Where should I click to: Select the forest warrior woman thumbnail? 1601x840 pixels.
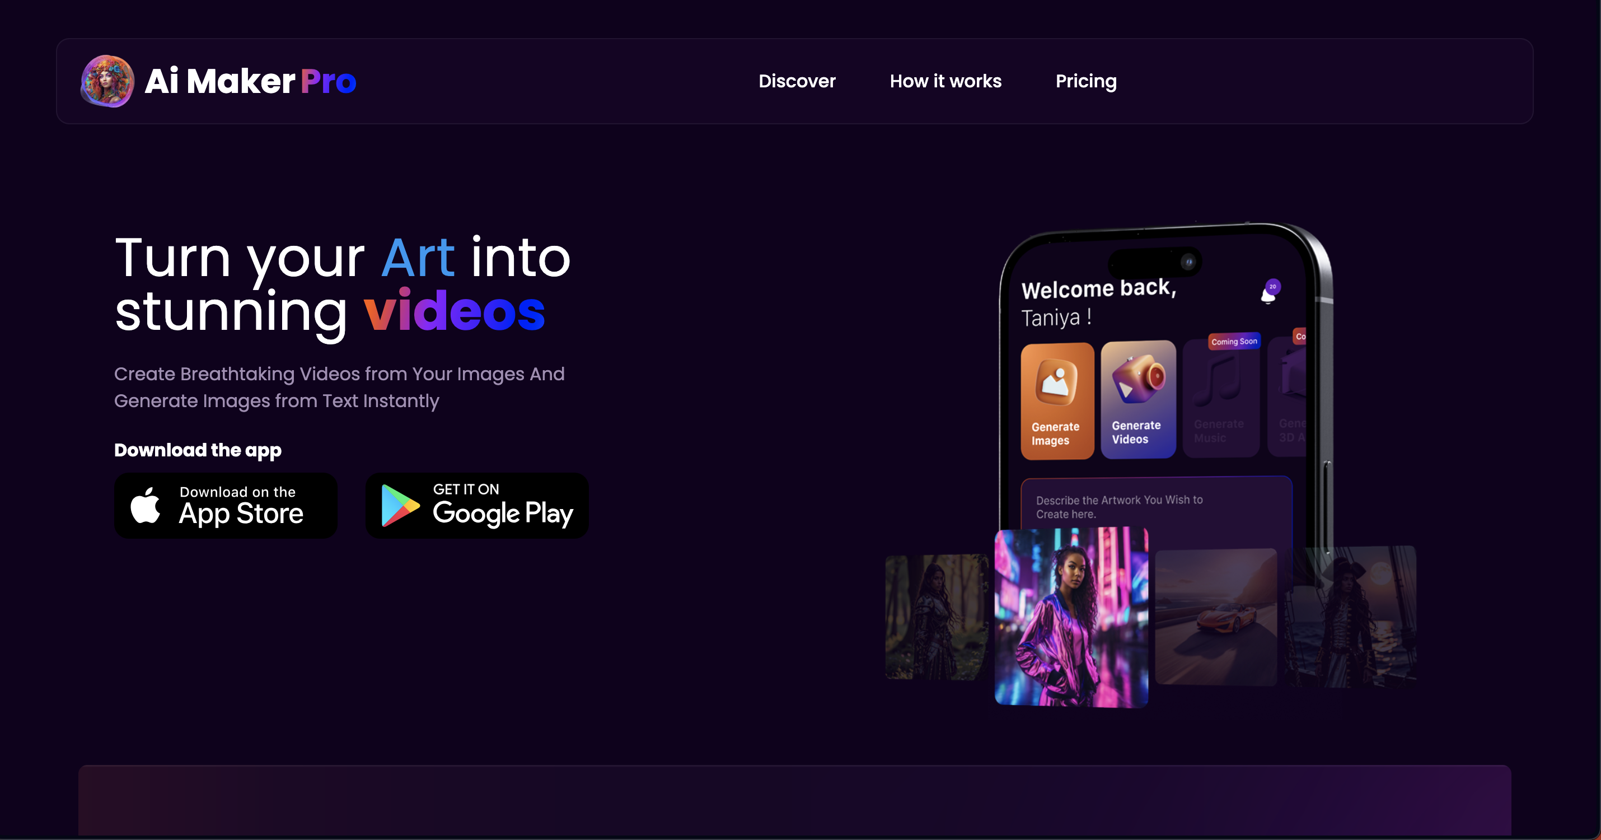936,617
